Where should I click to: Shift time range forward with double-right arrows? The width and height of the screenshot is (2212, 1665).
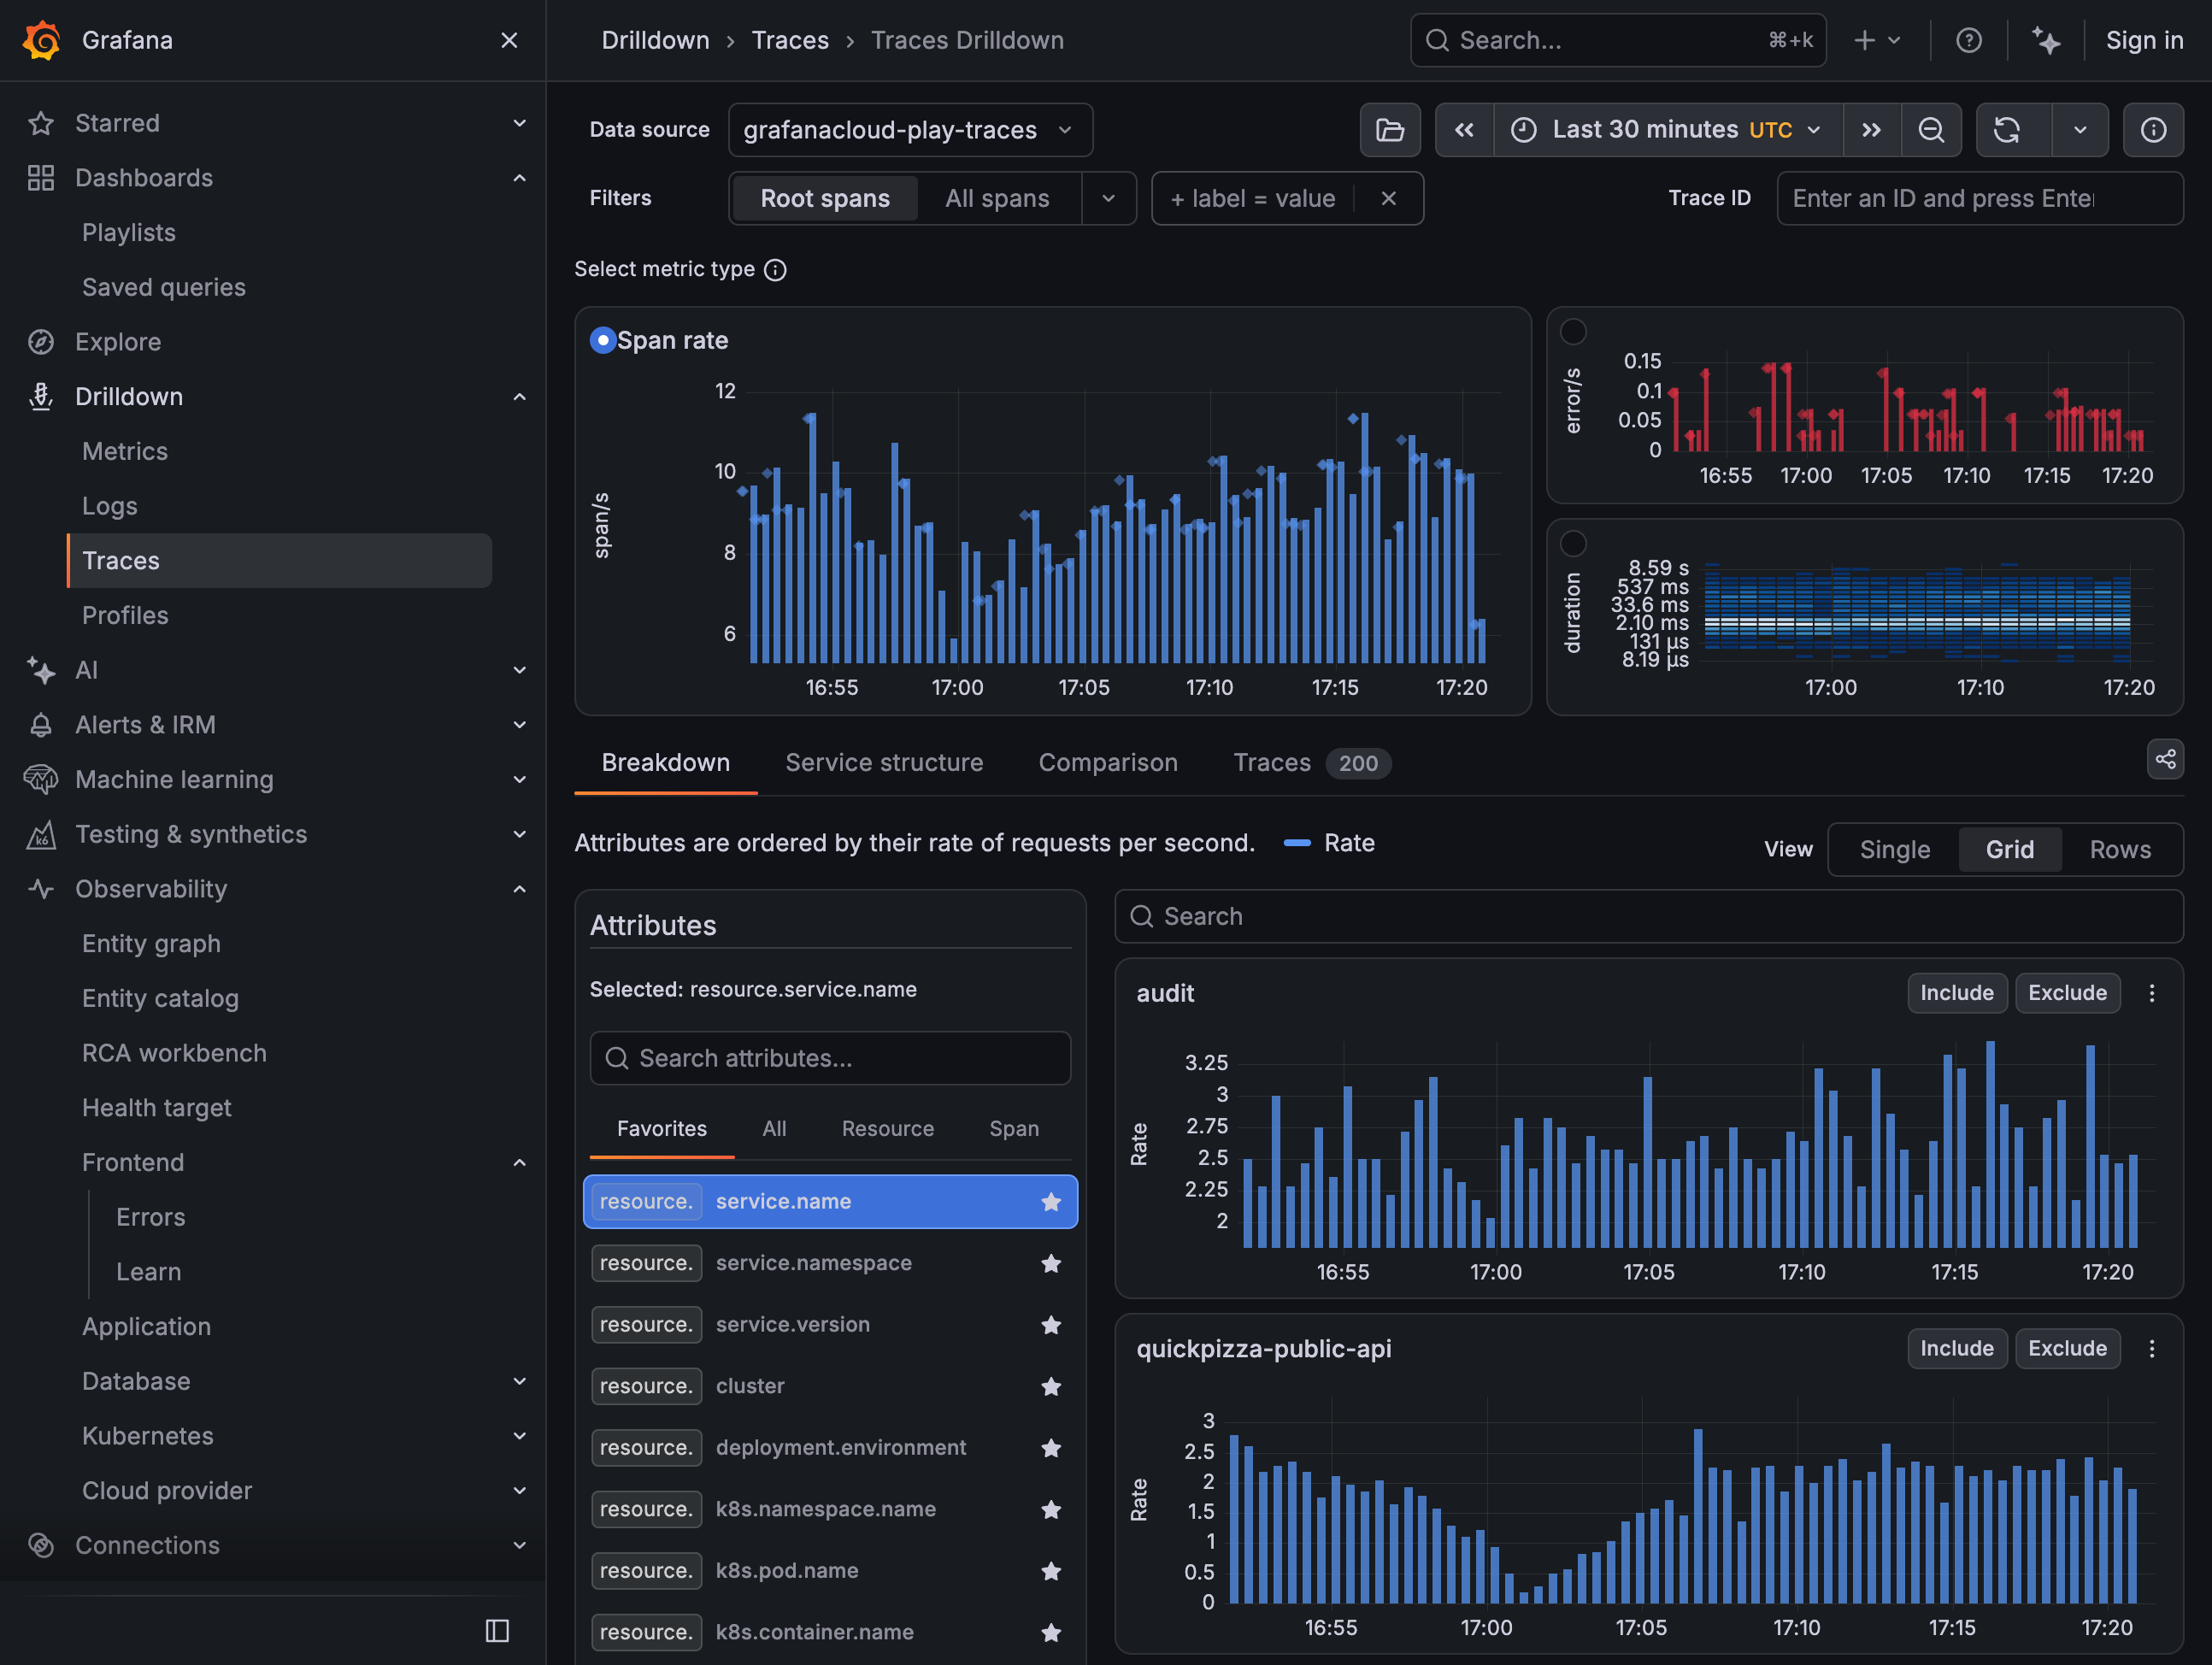point(1871,130)
